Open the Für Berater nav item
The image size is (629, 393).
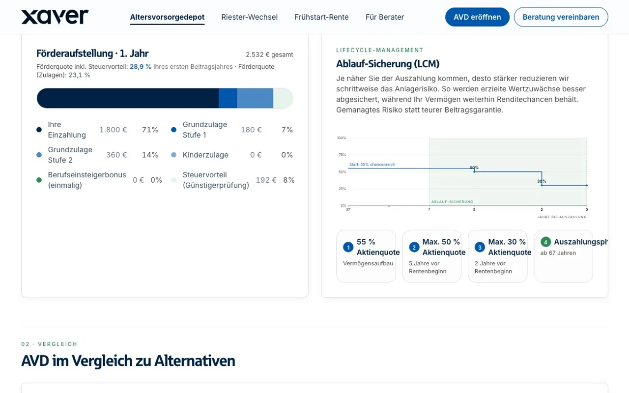(x=385, y=17)
